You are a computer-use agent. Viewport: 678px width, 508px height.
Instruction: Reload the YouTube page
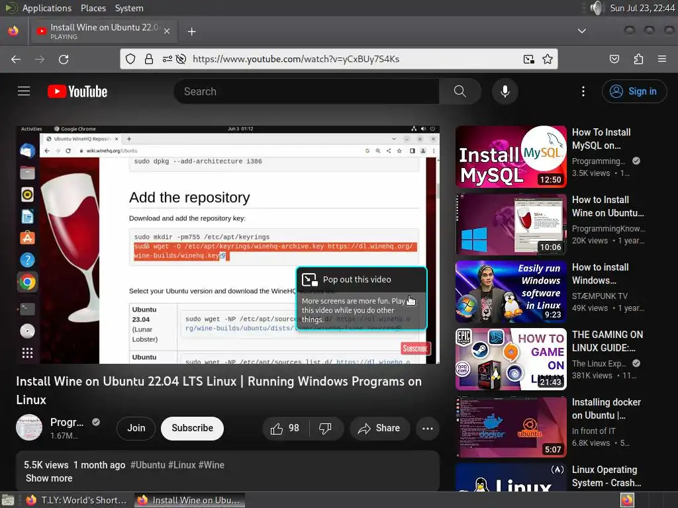point(64,59)
